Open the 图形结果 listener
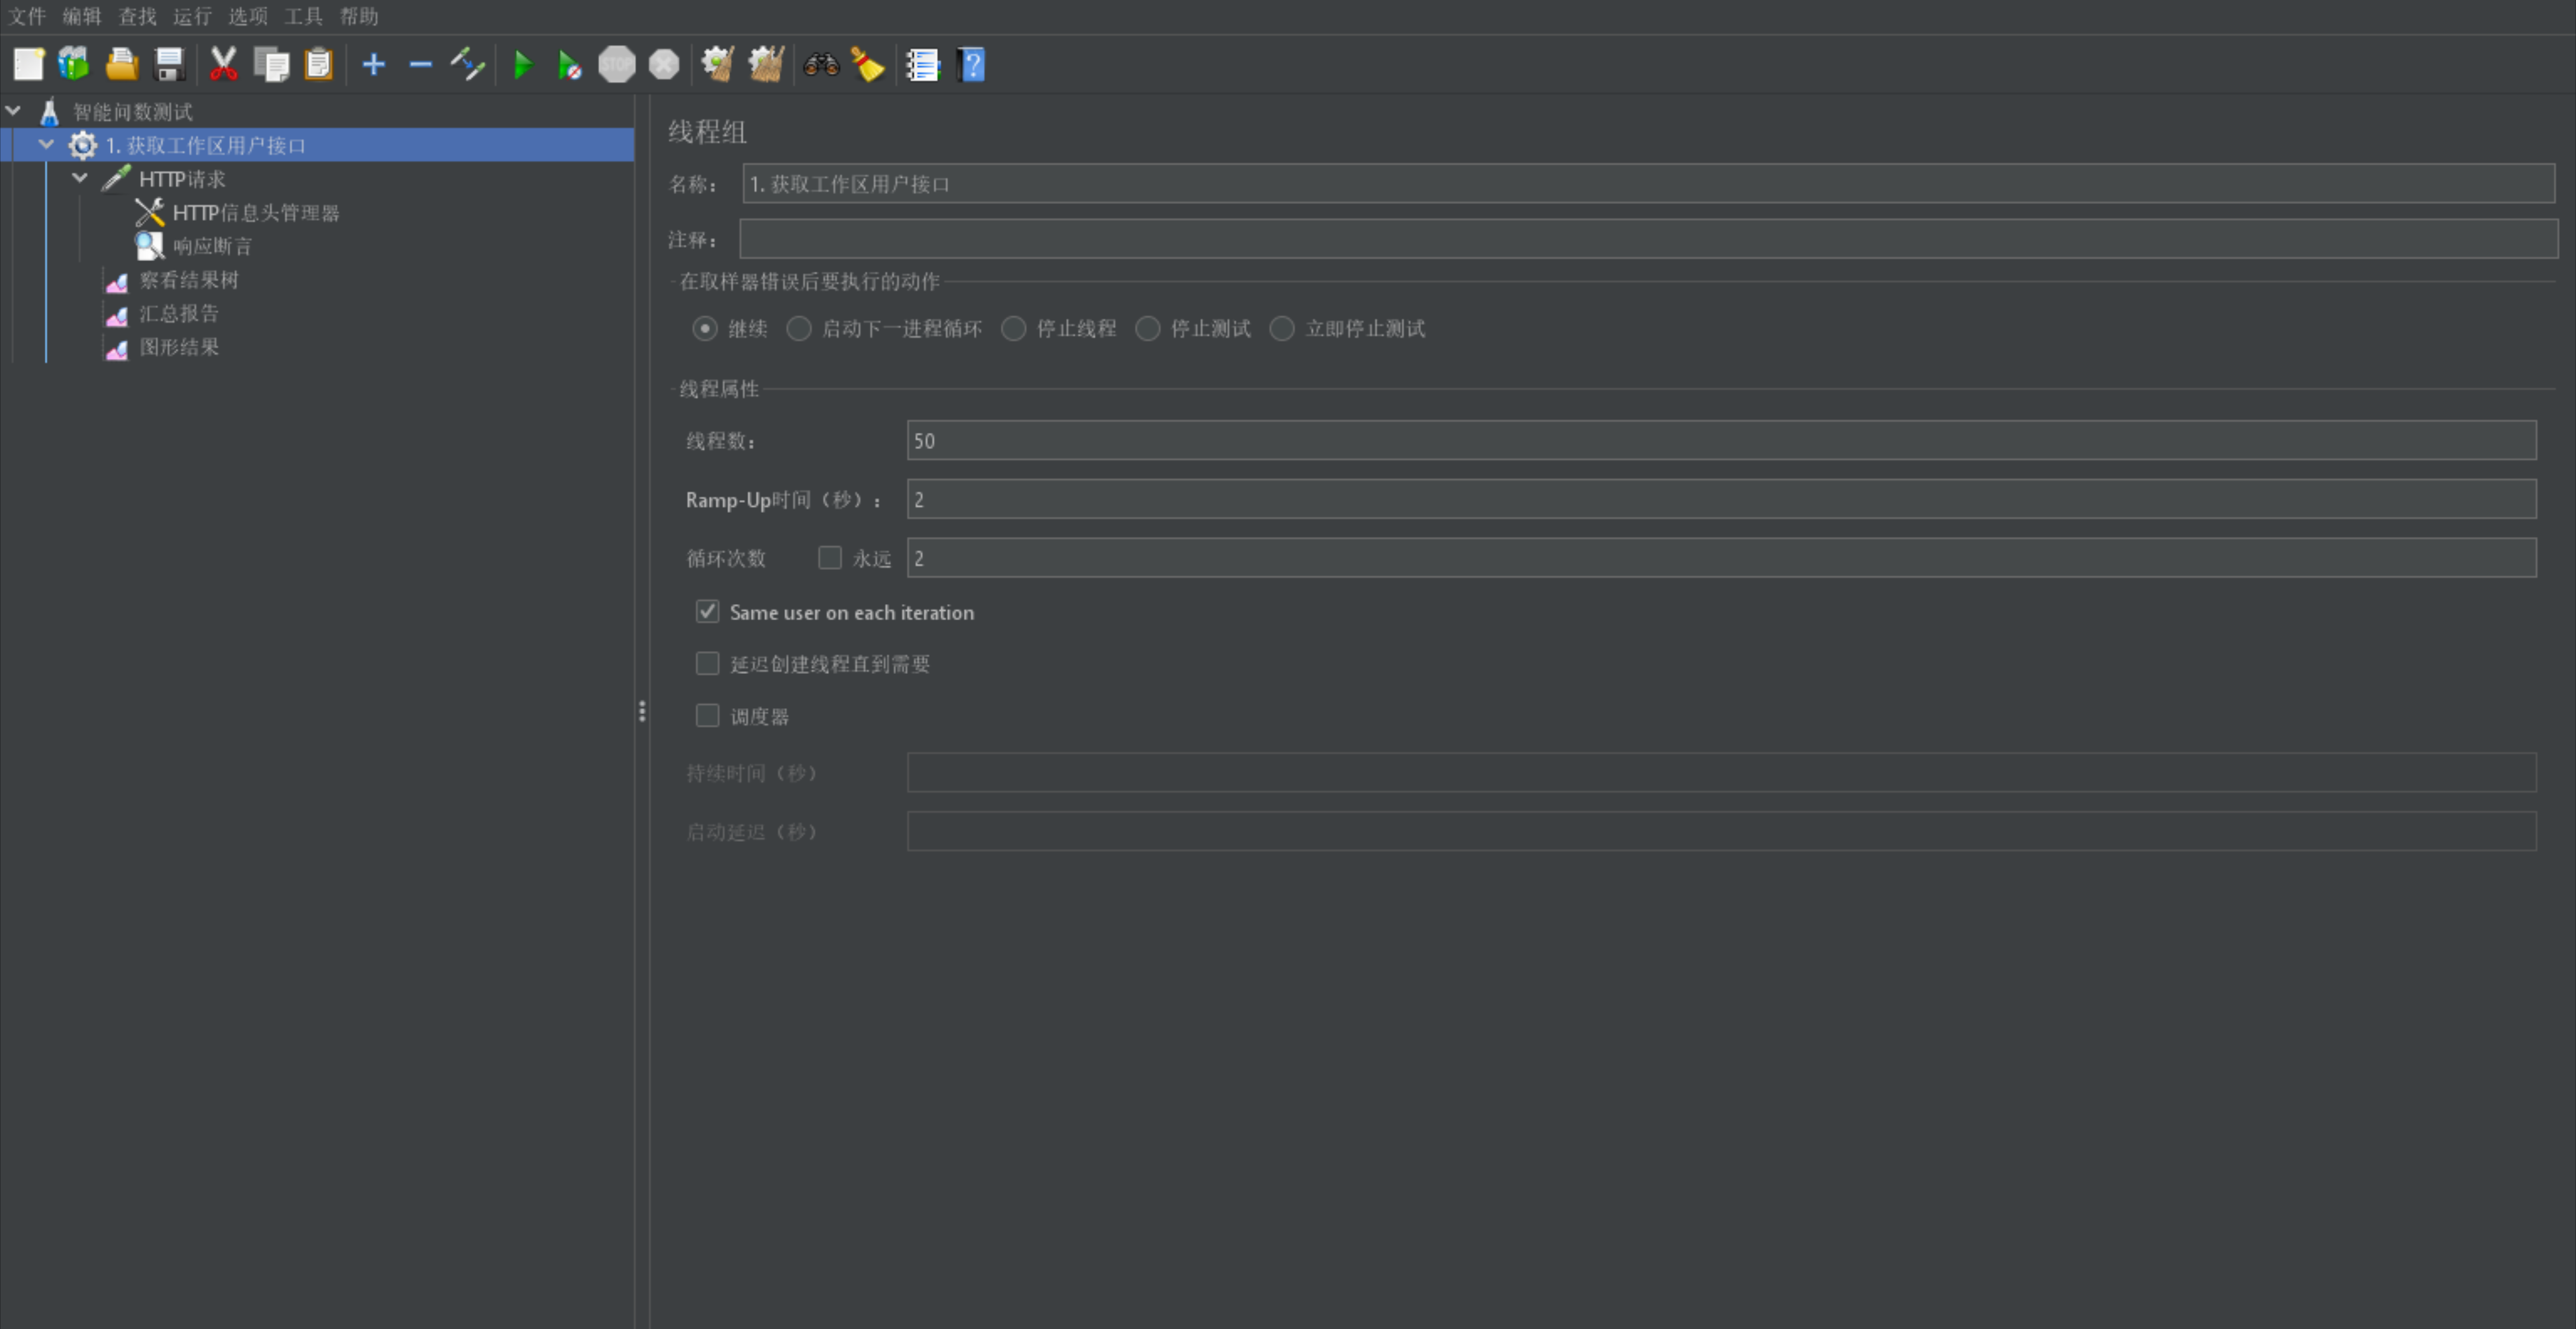 [x=179, y=346]
